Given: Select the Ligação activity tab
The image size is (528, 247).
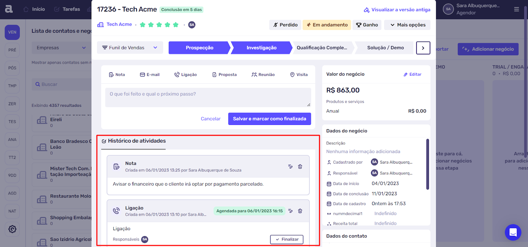Looking at the screenshot, I should [185, 75].
